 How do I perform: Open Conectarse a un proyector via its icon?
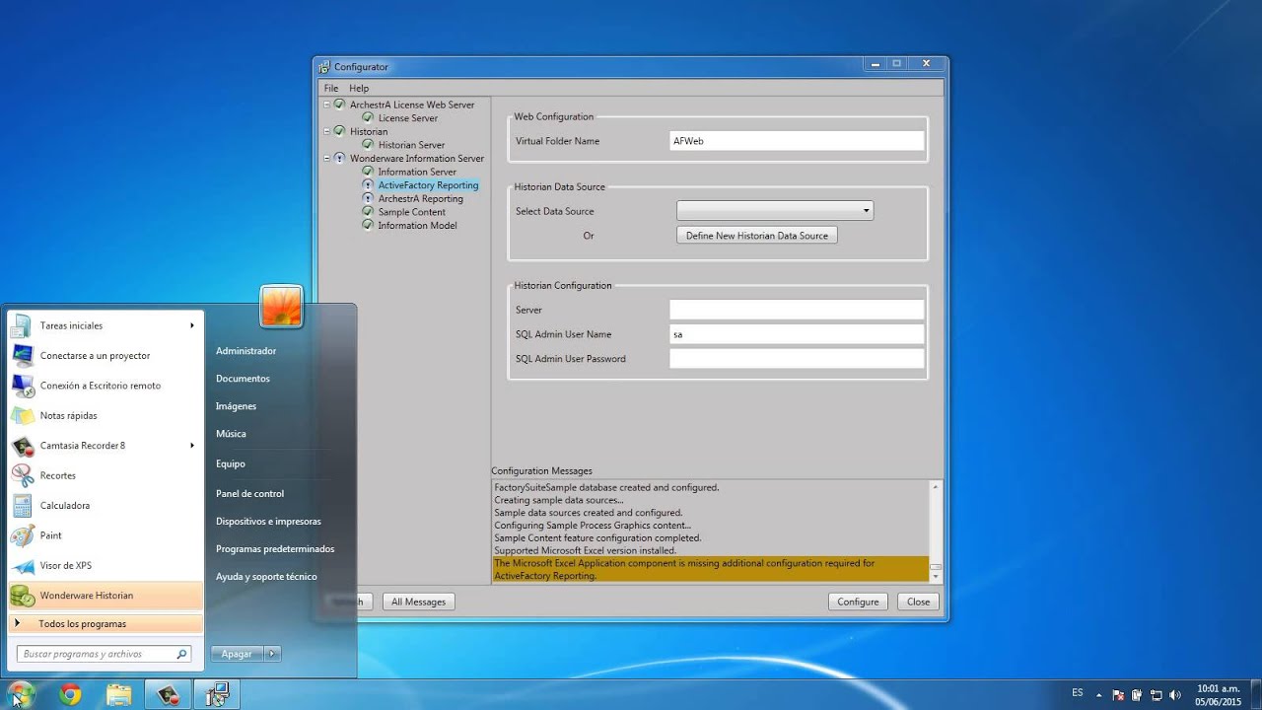(x=23, y=355)
